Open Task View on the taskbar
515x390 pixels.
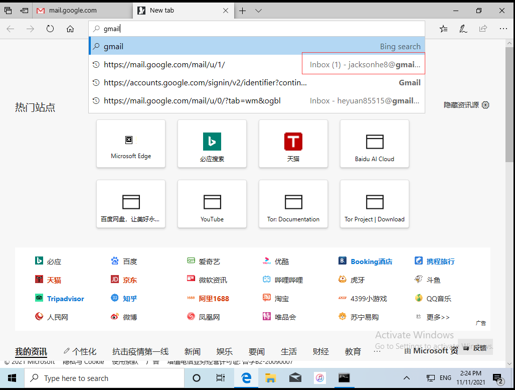coord(221,378)
